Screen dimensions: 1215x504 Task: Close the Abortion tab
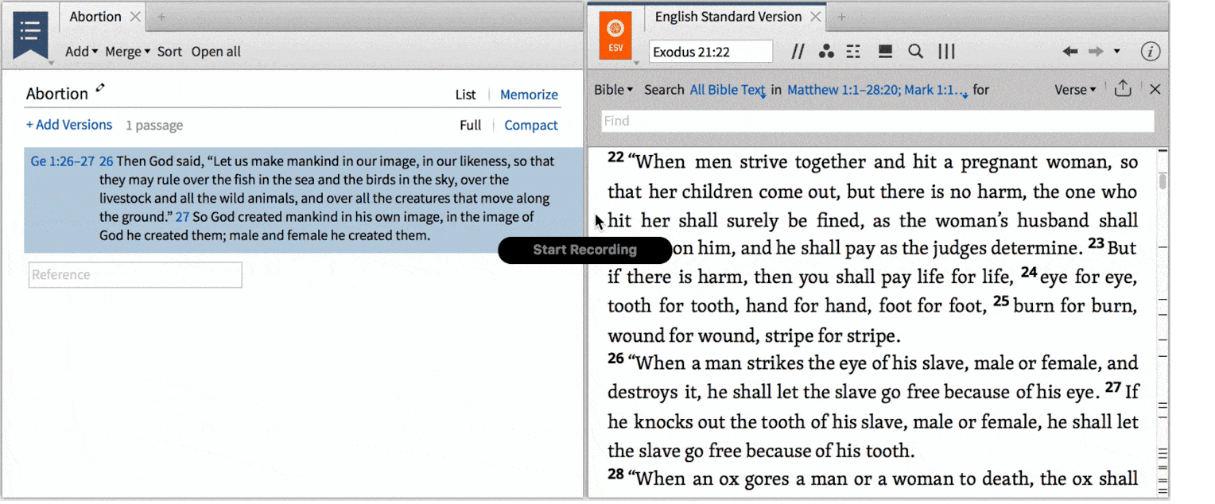coord(135,17)
